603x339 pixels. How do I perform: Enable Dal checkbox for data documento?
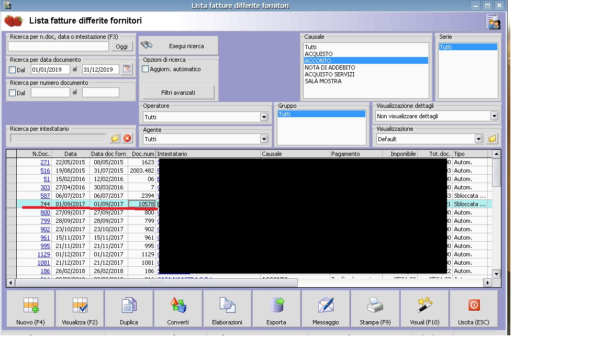(x=13, y=70)
